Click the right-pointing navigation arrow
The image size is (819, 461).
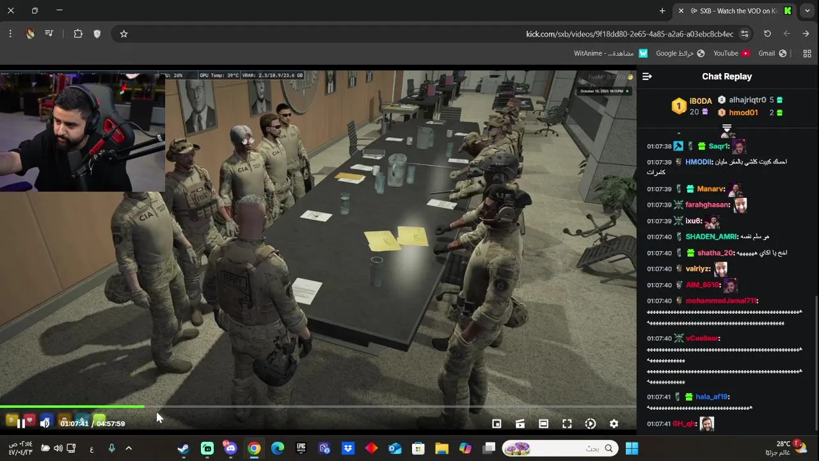tap(806, 34)
